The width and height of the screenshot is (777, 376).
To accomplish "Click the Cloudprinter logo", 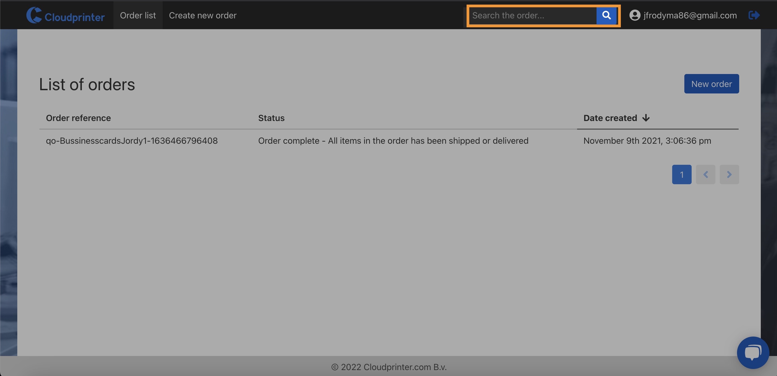I will click(65, 15).
